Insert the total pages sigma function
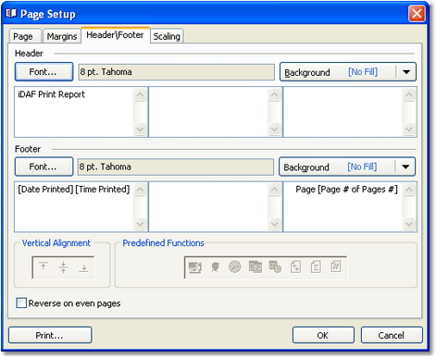Screen dimensions: 436x358 (316, 267)
